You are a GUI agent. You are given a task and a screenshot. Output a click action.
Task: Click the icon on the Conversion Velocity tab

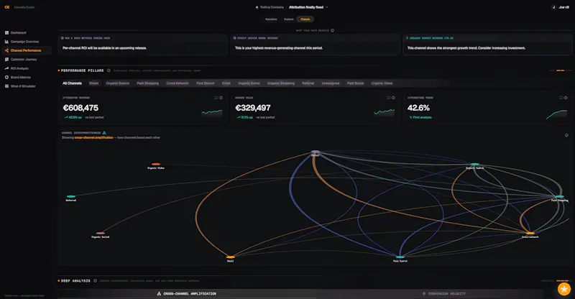(x=424, y=293)
